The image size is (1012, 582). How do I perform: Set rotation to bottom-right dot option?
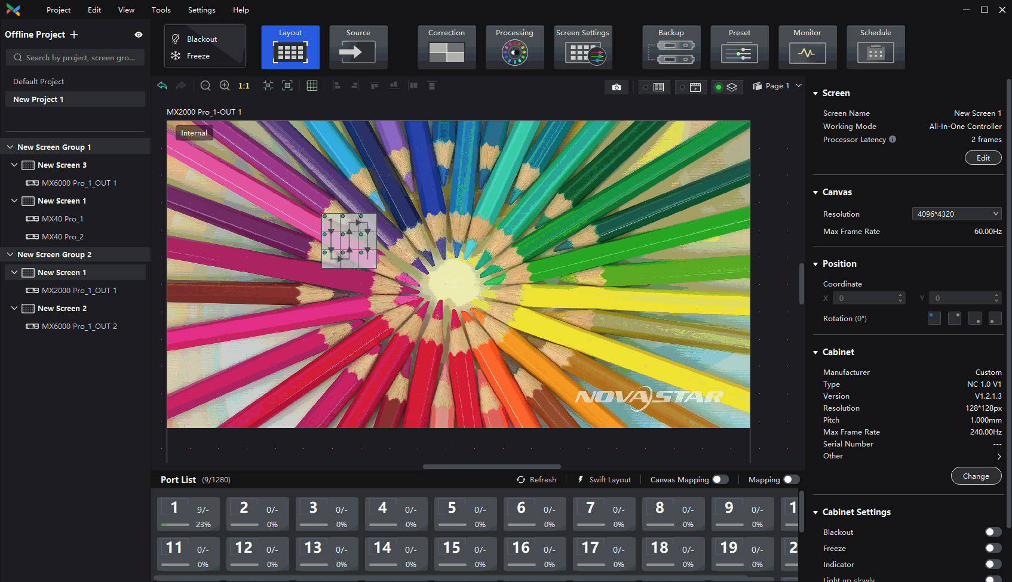click(x=975, y=318)
